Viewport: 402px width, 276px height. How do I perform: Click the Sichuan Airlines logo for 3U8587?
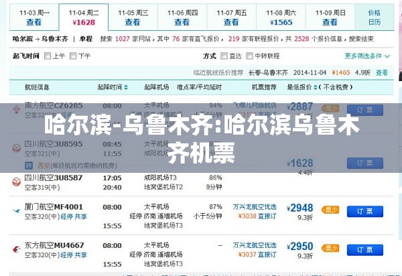[x=17, y=182]
